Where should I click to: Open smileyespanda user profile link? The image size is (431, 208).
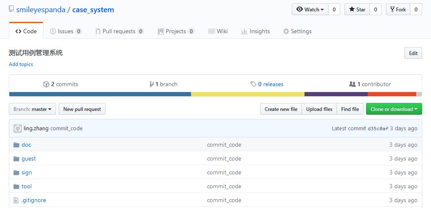pos(40,10)
